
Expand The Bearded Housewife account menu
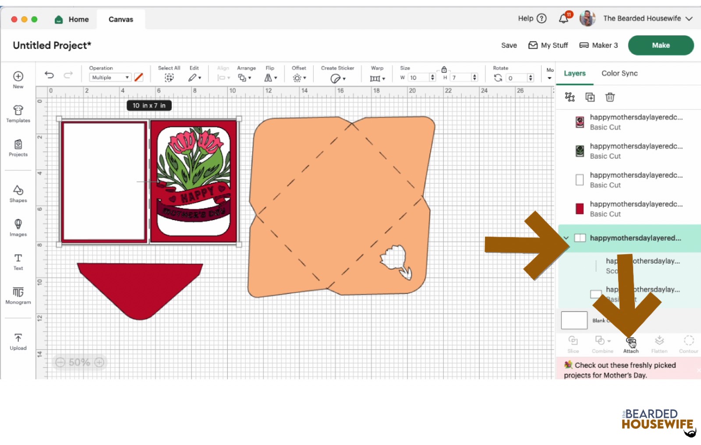(689, 18)
